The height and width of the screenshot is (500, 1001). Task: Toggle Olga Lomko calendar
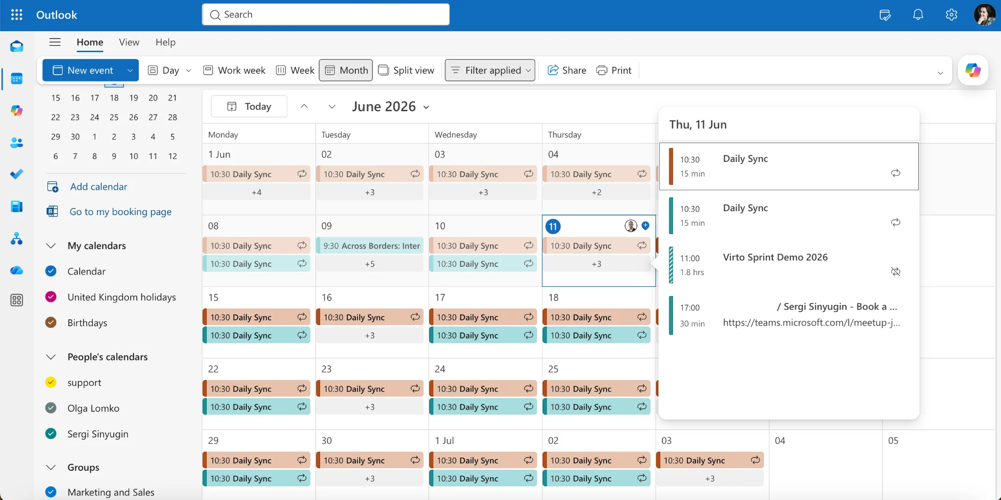pyautogui.click(x=51, y=408)
